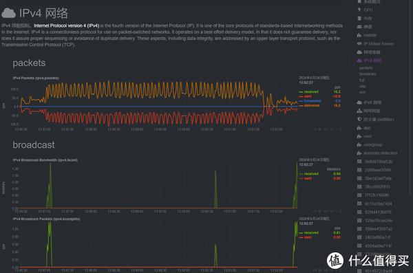Click grid icon beside 3ba1a3ad7afa entry
Image resolution: width=413 pixels, height=273 pixels.
click(x=359, y=178)
